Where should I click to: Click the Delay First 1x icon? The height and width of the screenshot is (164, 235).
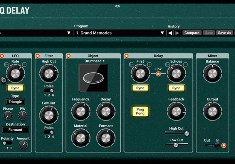click(131, 64)
